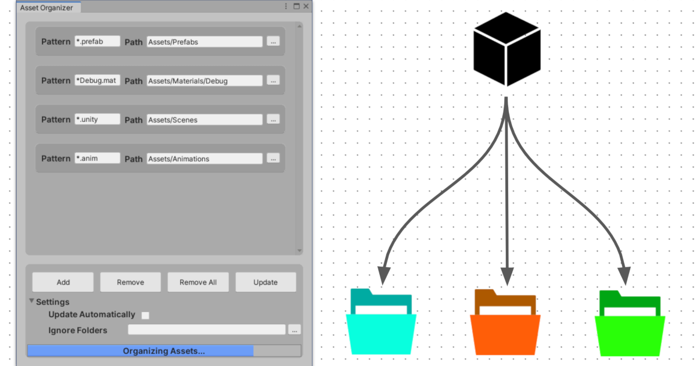This screenshot has width=697, height=366.
Task: Click the Organizing Assets progress bar
Action: click(x=163, y=350)
